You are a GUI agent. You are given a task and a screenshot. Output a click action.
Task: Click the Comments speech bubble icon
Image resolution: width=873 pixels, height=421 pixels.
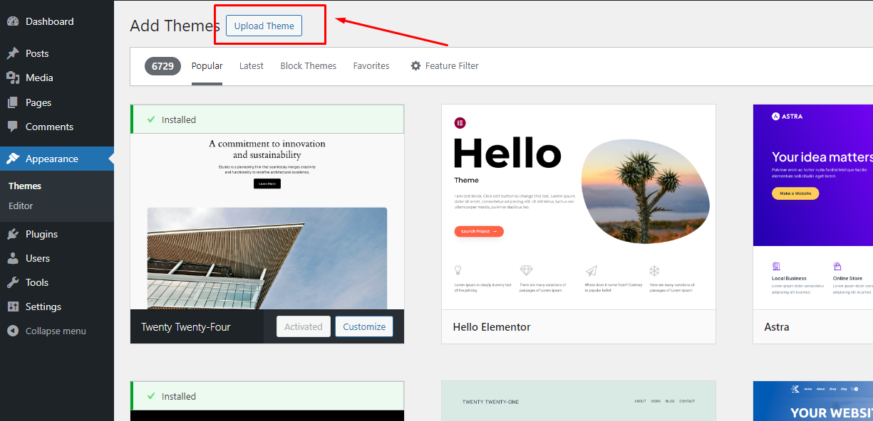point(13,127)
